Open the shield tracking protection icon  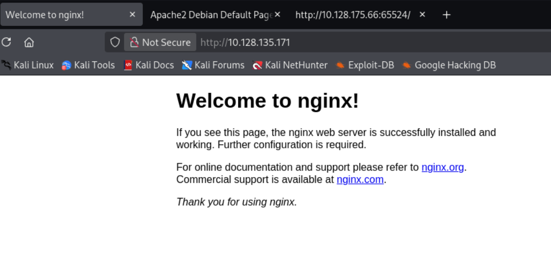(115, 42)
